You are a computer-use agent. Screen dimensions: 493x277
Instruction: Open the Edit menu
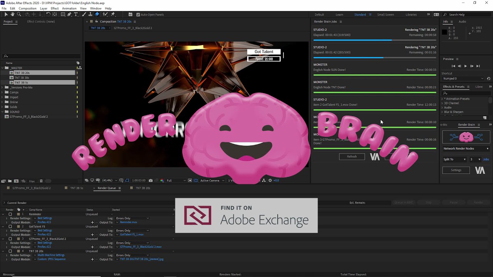click(x=13, y=8)
